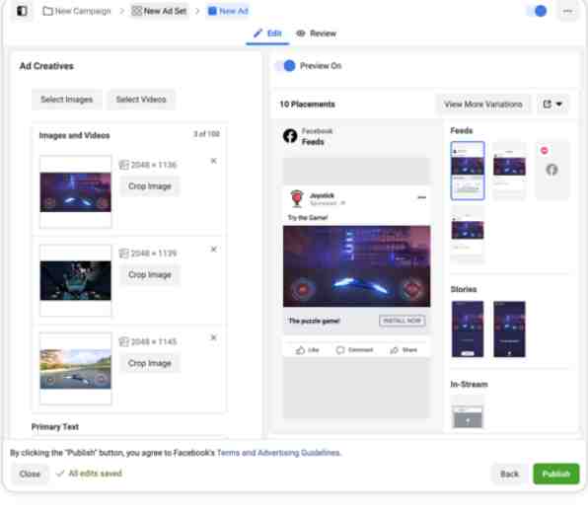588x513 pixels.
Task: Click the image size icon for 2048 × 1145
Action: coord(123,341)
